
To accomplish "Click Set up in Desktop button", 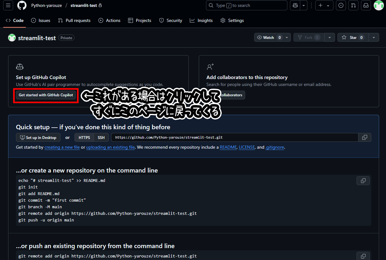I will coord(38,137).
